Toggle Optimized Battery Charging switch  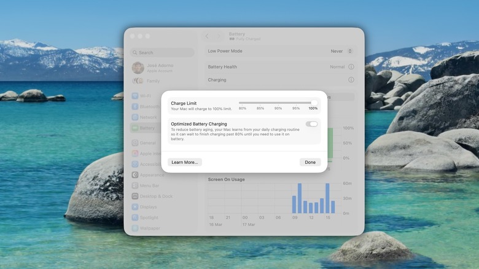coord(311,124)
